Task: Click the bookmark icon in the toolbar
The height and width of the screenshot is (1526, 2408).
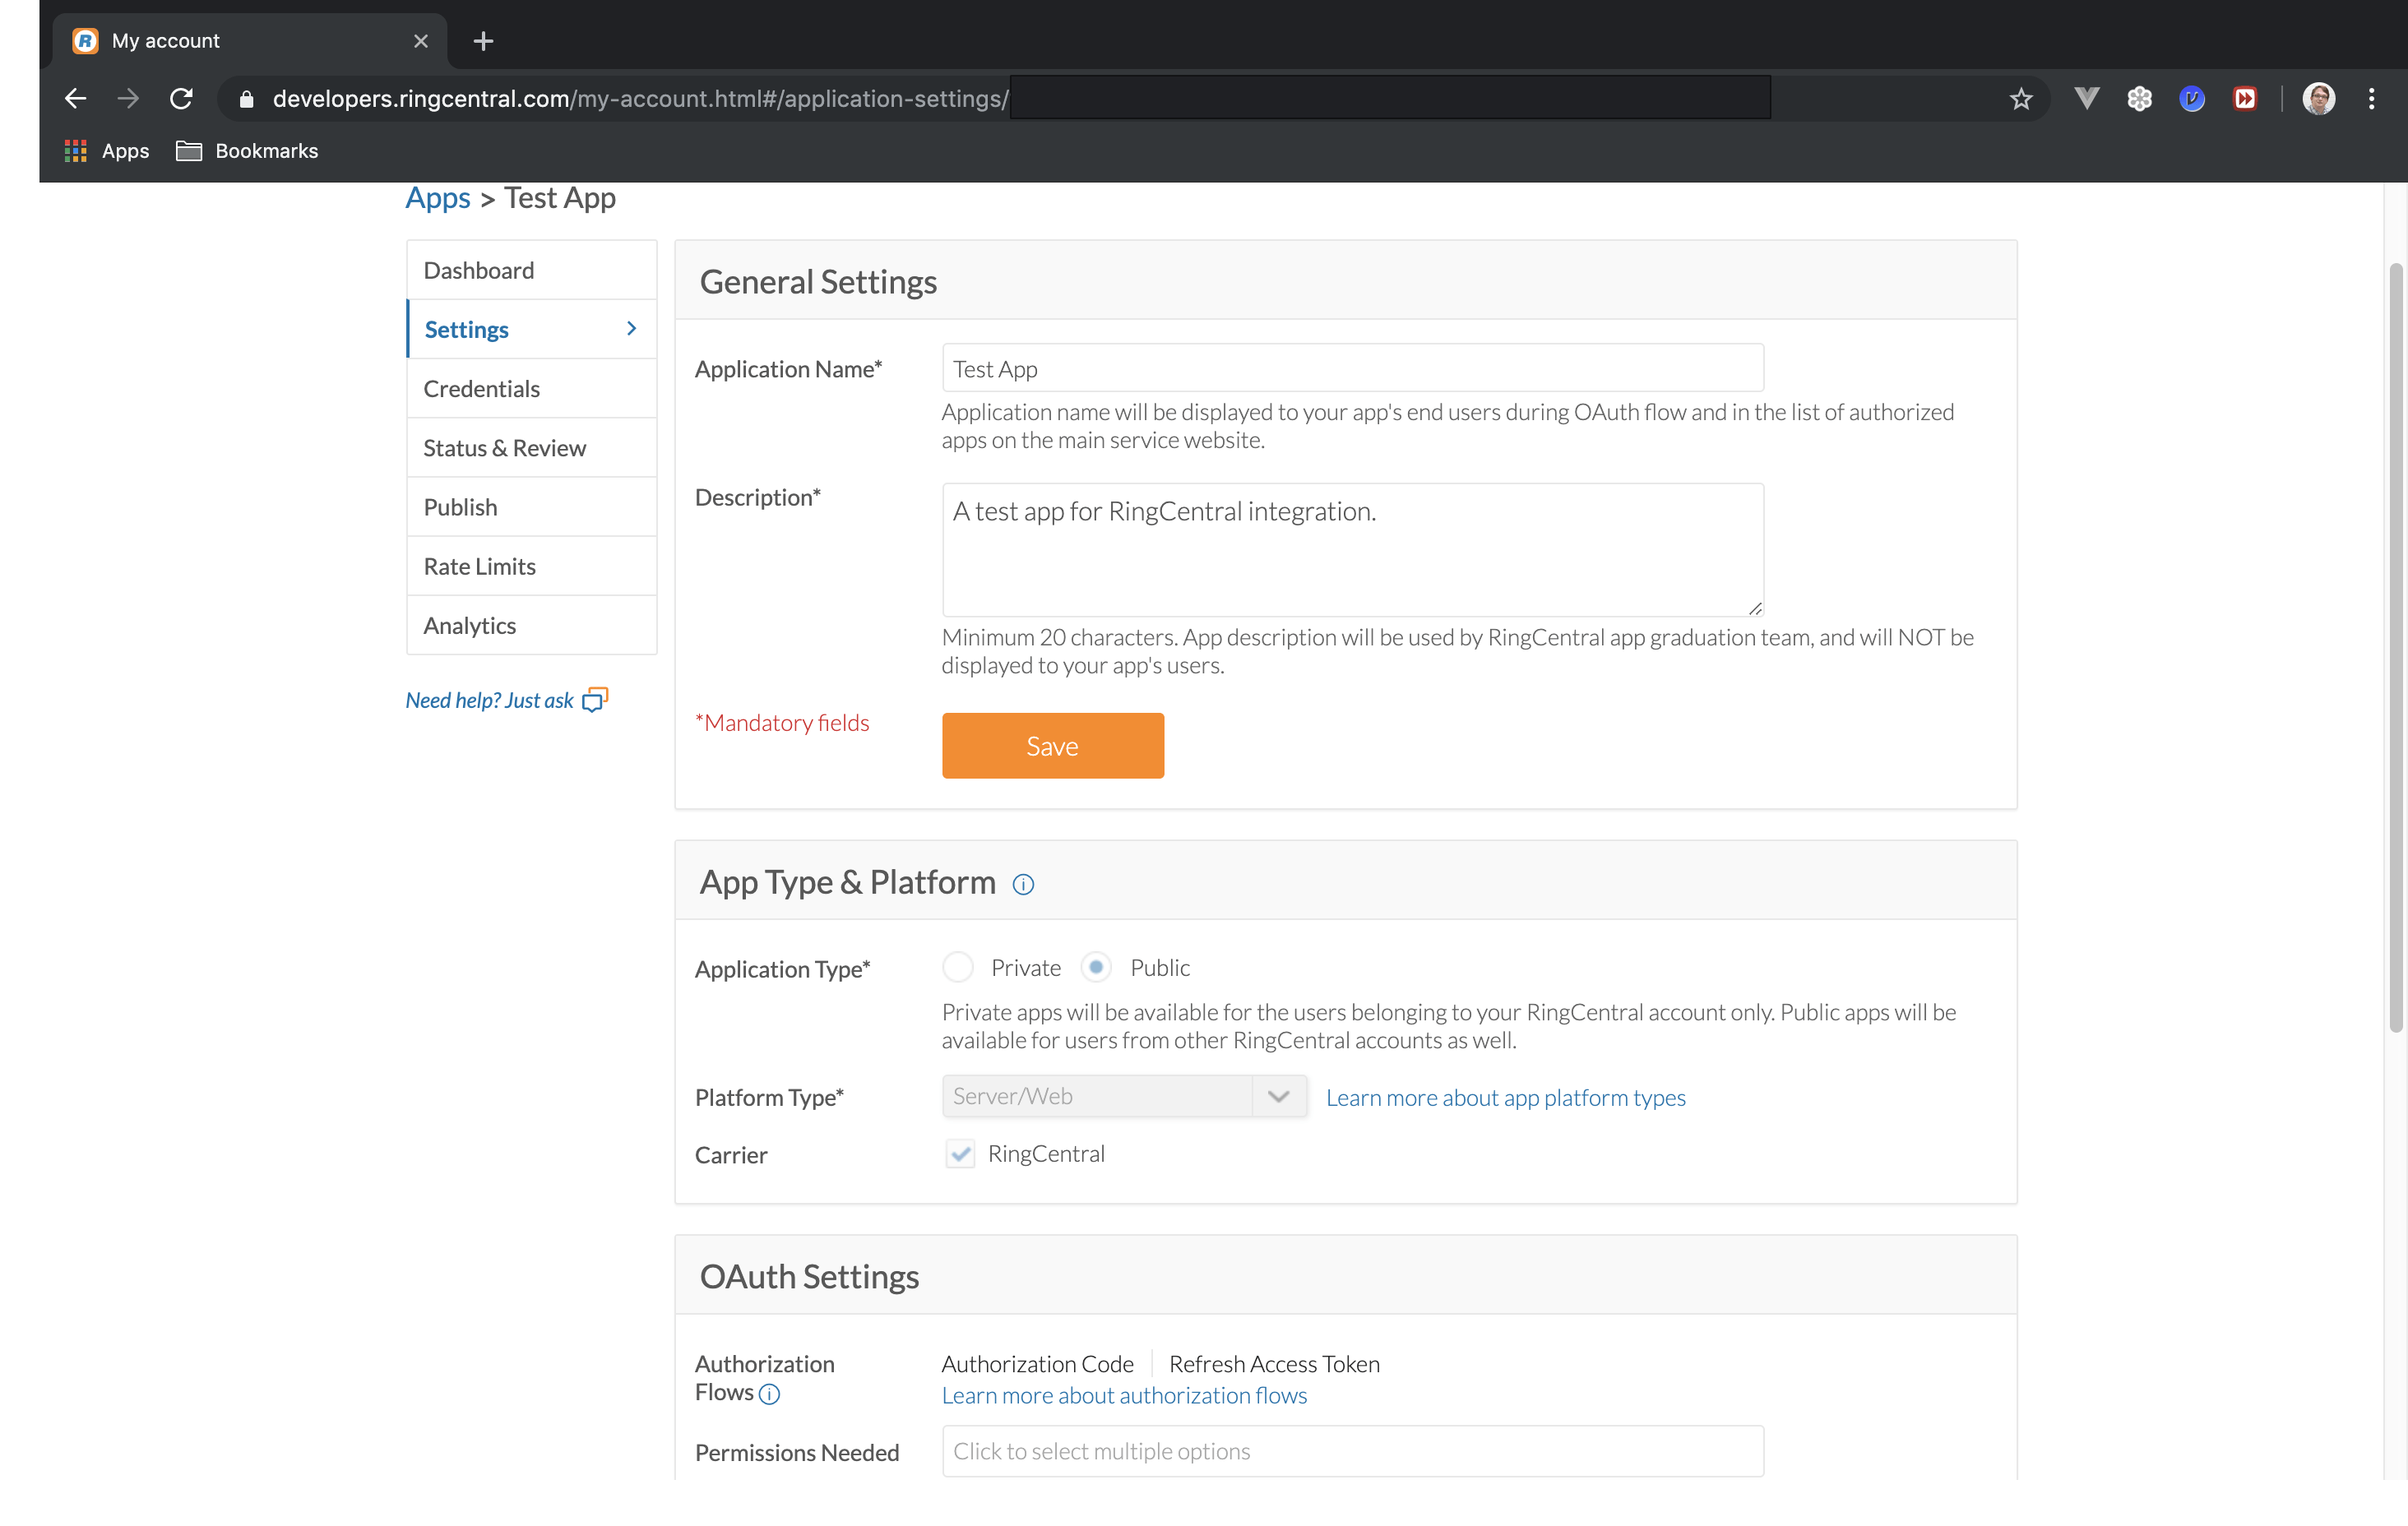Action: [x=2024, y=98]
